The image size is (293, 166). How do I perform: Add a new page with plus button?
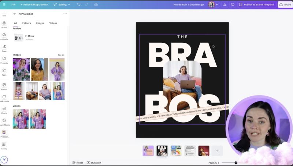217,151
